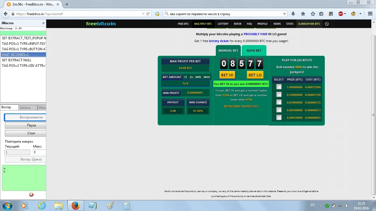Bookmark this page with the star icon
376x211 pixels.
point(313,14)
